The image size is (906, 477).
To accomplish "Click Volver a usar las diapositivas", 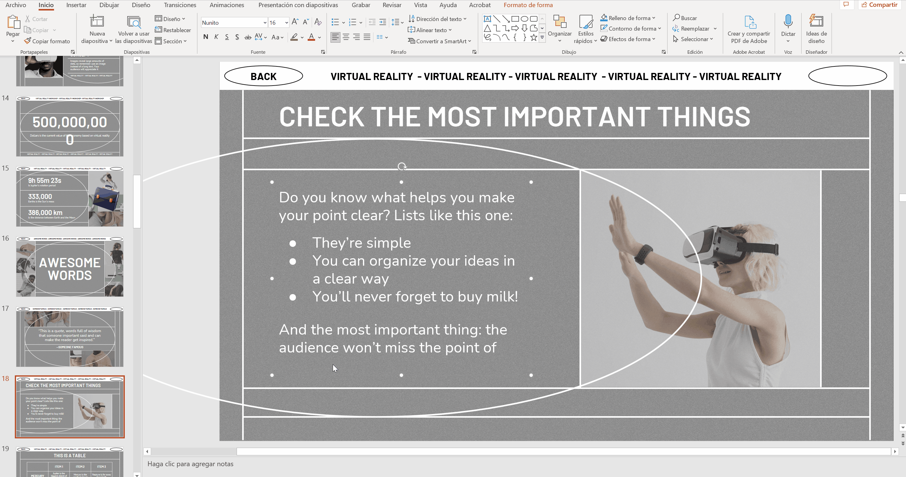I will pos(134,30).
